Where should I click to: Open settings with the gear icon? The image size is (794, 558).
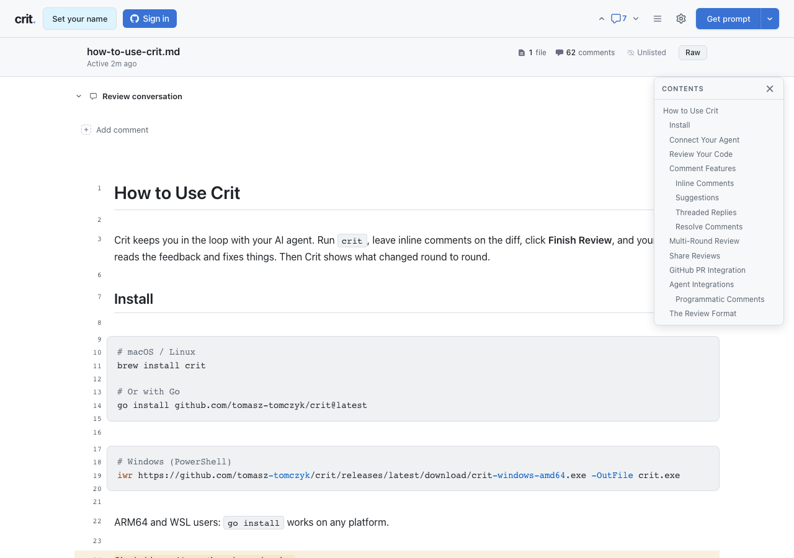(681, 19)
